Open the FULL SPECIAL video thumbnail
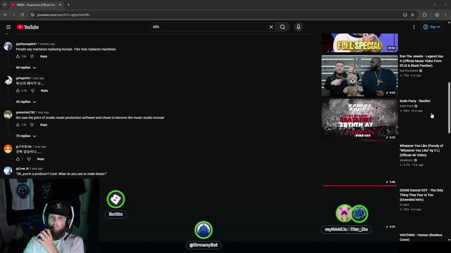The height and width of the screenshot is (253, 451). point(360,43)
